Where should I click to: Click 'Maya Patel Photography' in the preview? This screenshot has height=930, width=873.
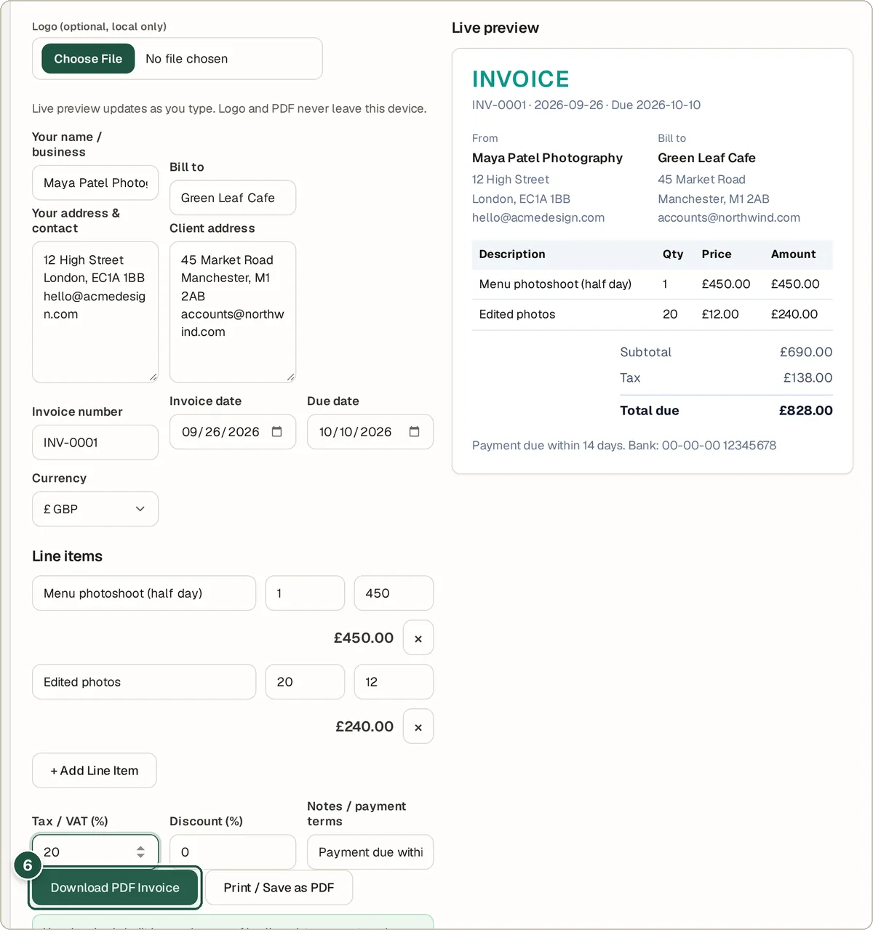tap(547, 158)
